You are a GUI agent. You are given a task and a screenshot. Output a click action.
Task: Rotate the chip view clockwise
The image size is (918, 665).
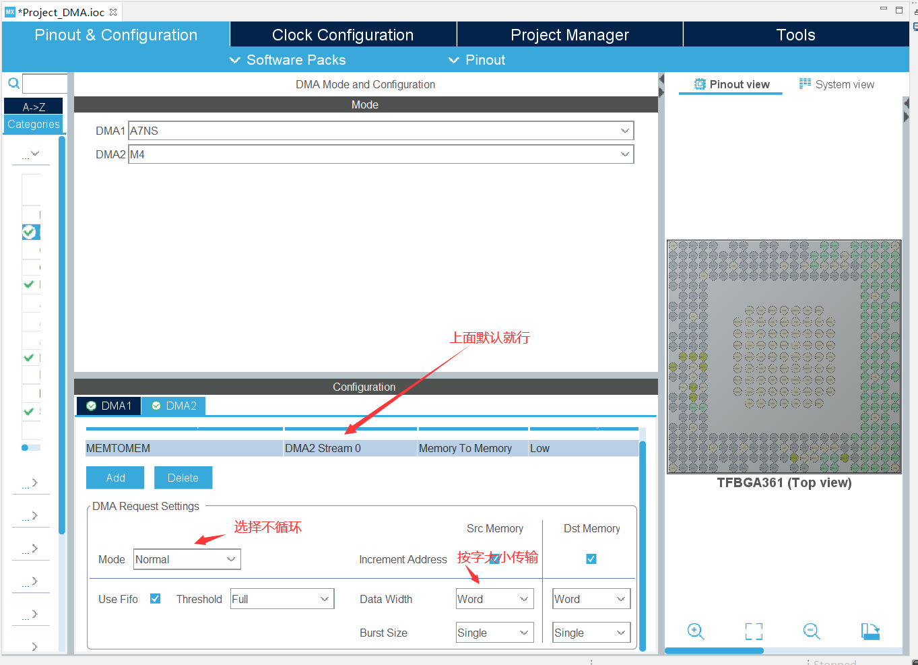(x=870, y=631)
